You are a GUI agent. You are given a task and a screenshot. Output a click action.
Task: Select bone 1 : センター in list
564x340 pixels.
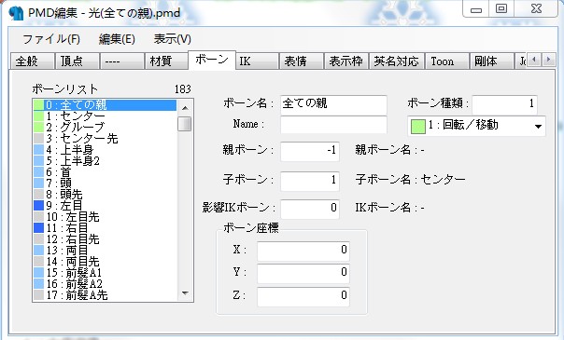105,116
